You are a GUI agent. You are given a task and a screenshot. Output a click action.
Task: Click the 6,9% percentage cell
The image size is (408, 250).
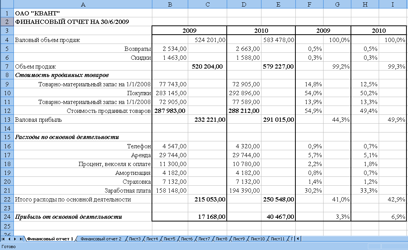pyautogui.click(x=393, y=217)
